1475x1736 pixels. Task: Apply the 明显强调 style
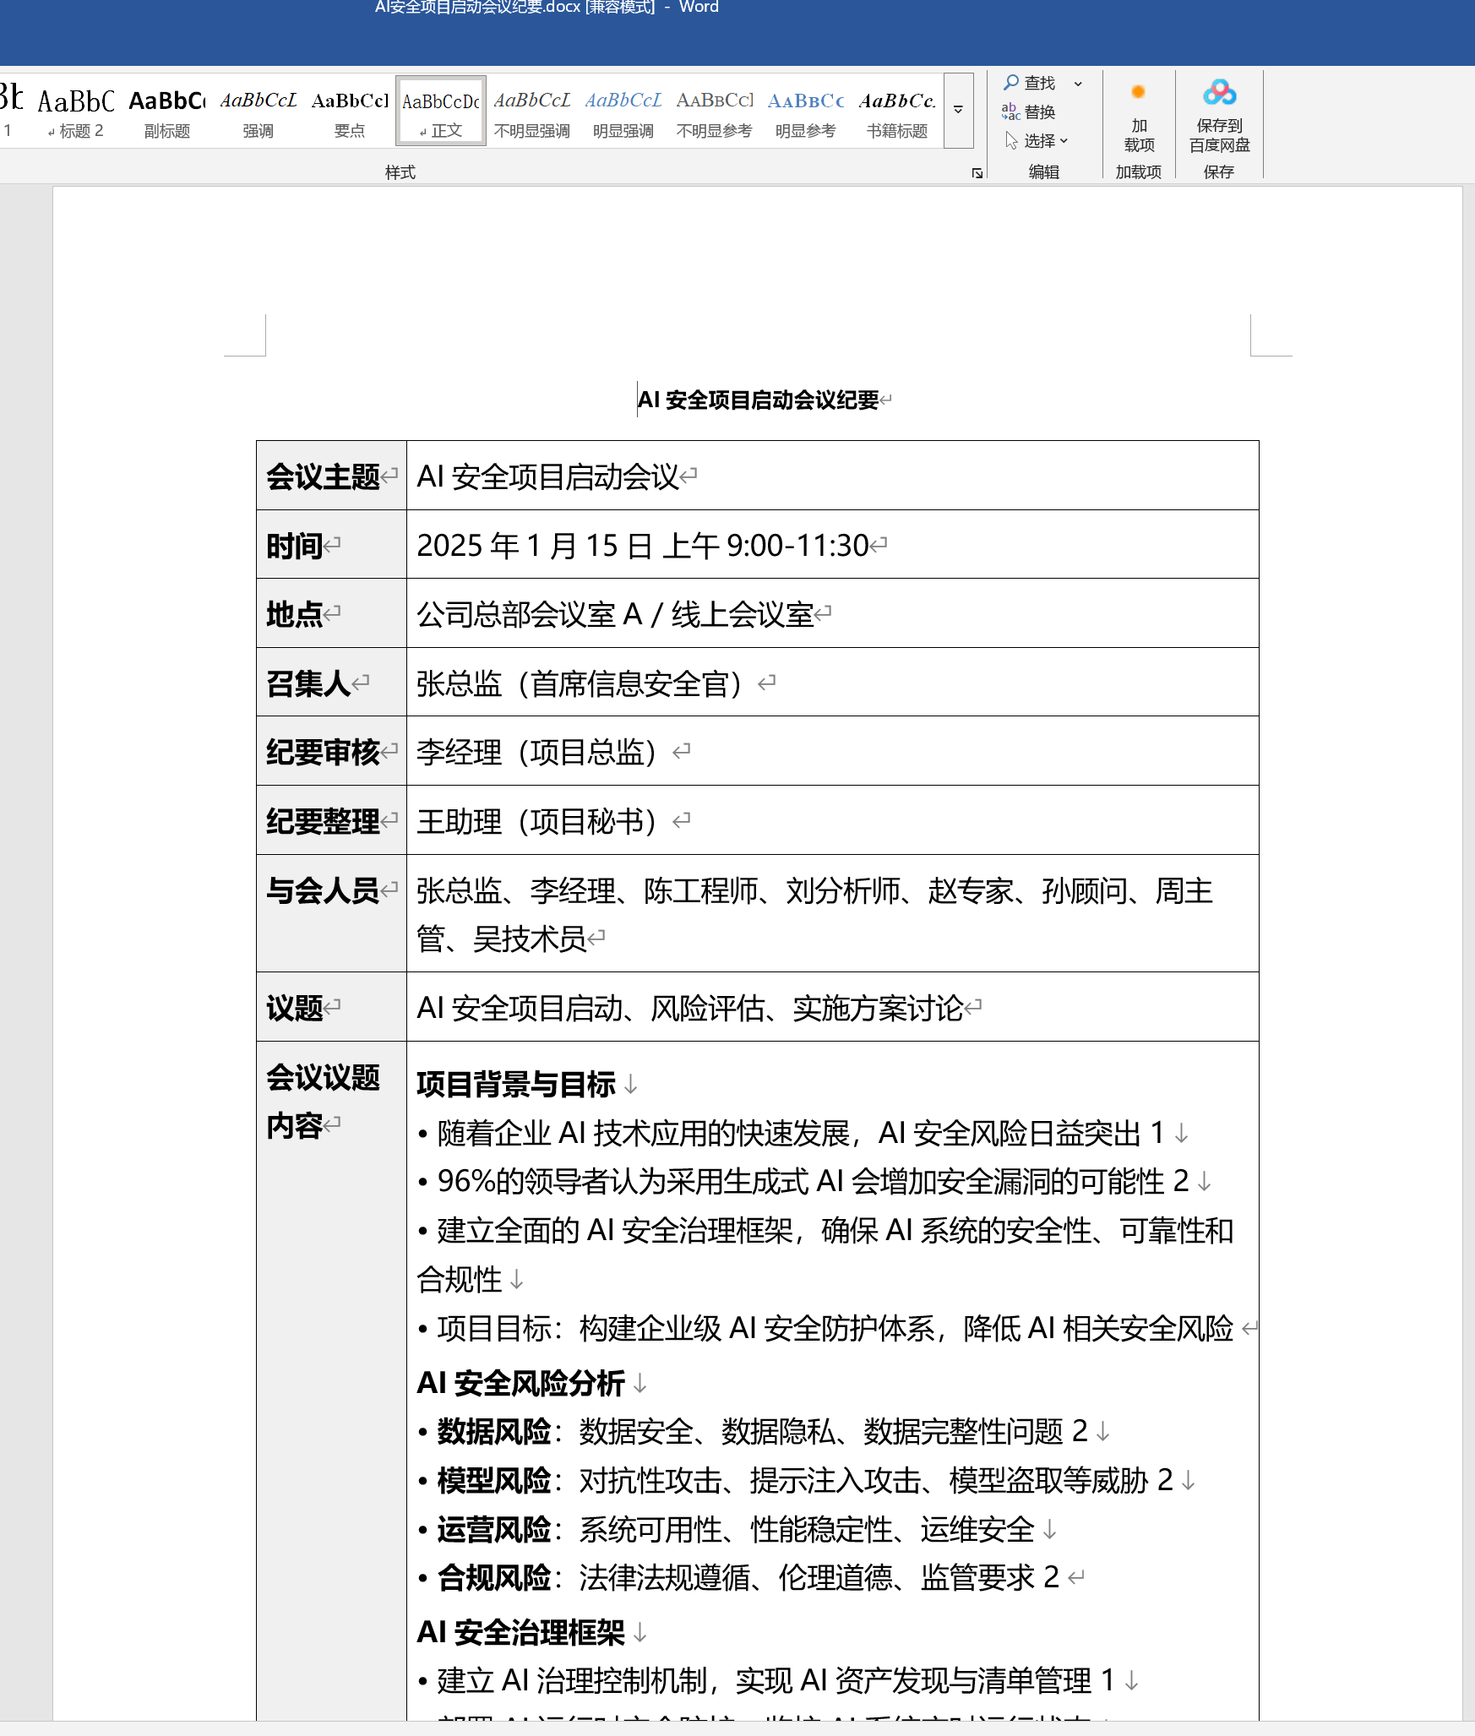(x=623, y=111)
